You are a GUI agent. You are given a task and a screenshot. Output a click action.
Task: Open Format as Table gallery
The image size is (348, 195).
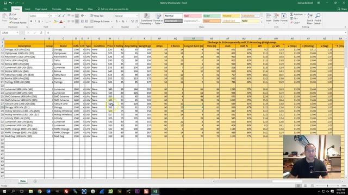point(158,19)
